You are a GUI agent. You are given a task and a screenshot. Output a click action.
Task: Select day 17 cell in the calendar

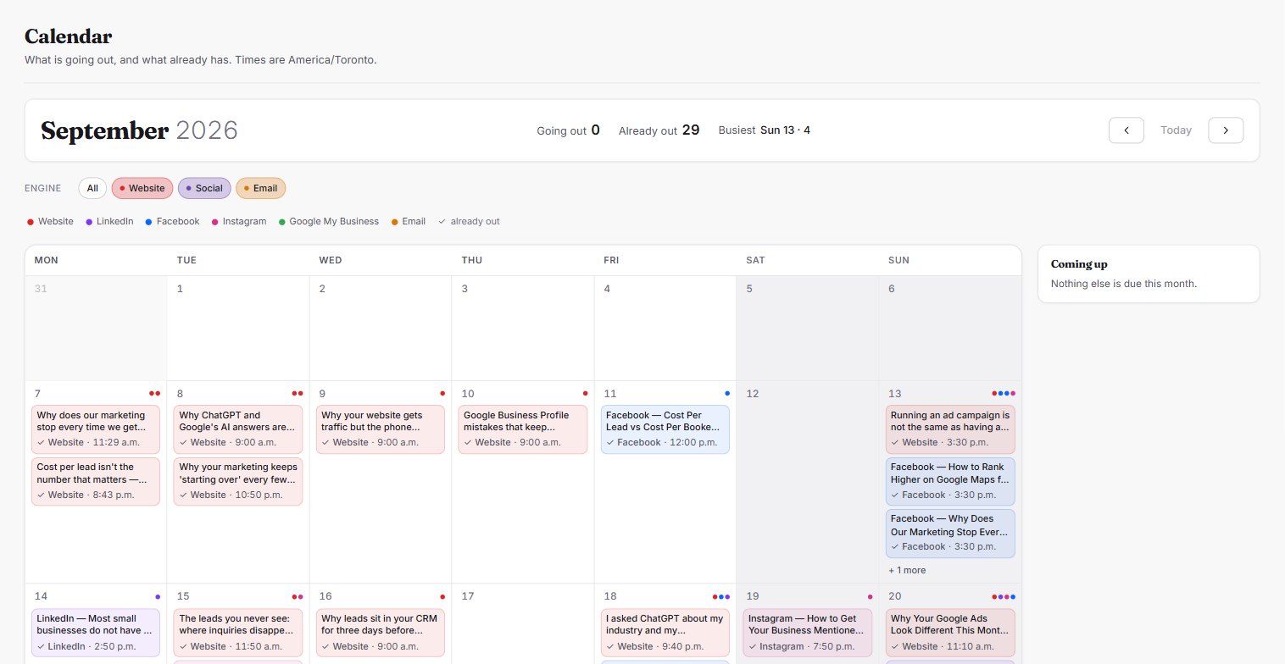coord(523,623)
